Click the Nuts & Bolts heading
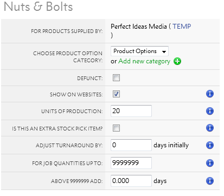Image resolution: width=224 pixels, height=196 pixels. pyautogui.click(x=38, y=7)
